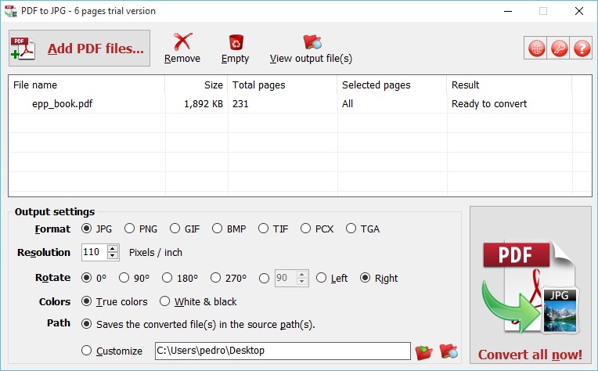Click the All selected pages cell

(x=348, y=104)
